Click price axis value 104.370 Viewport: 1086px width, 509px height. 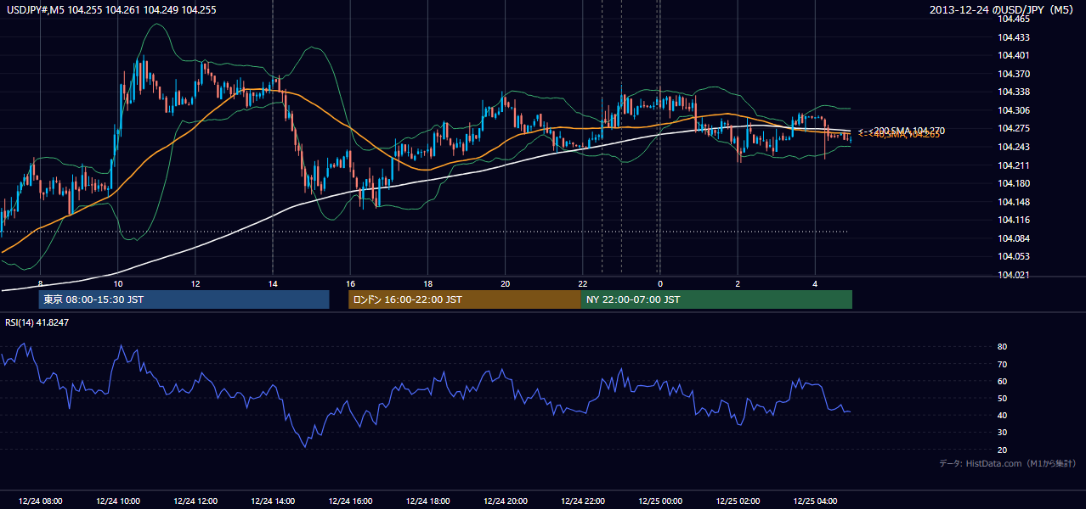[1014, 74]
